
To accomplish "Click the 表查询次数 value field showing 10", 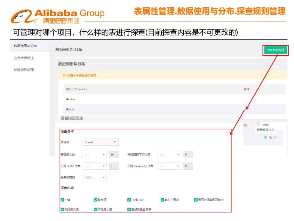I will (x=114, y=154).
